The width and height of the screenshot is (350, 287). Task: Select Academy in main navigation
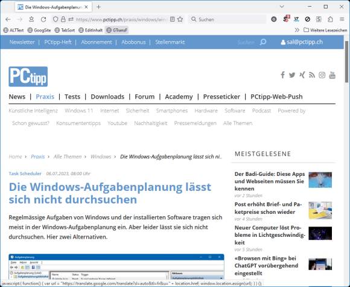(179, 97)
